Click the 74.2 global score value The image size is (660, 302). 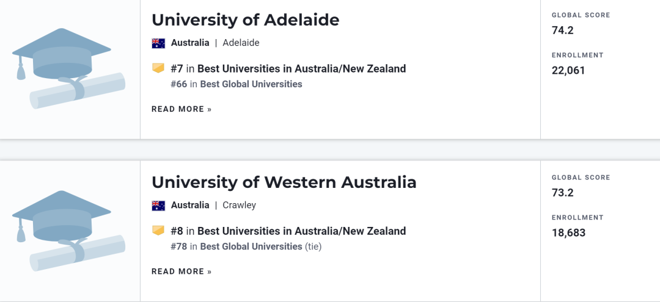pyautogui.click(x=563, y=31)
